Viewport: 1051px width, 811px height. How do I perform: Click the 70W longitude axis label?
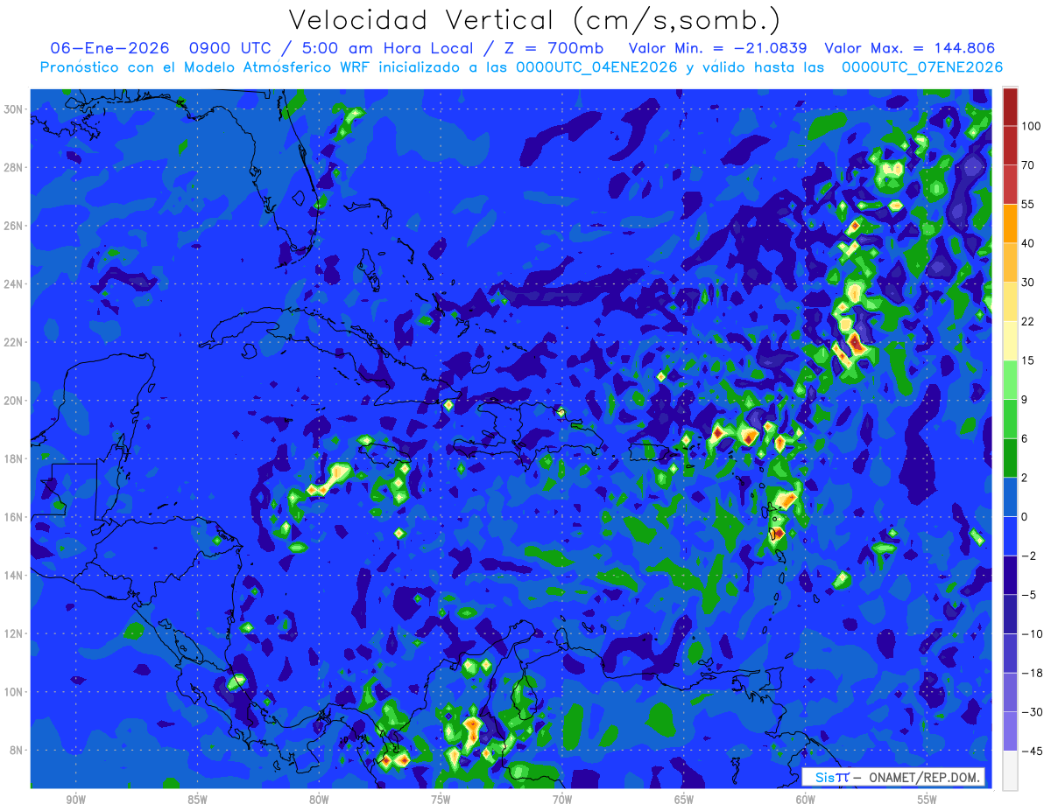[562, 800]
